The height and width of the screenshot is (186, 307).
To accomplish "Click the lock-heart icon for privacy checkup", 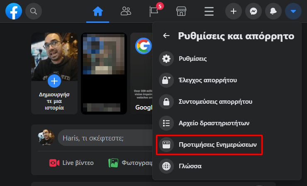I will pos(166,80).
